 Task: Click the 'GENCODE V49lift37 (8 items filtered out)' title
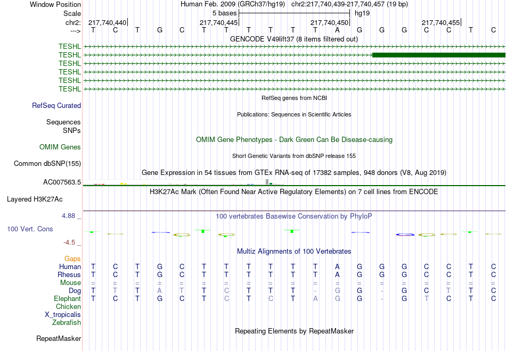294,39
